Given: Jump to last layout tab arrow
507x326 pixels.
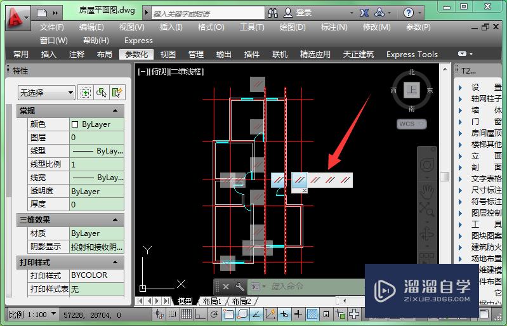Looking at the screenshot, I should pyautogui.click(x=166, y=301).
